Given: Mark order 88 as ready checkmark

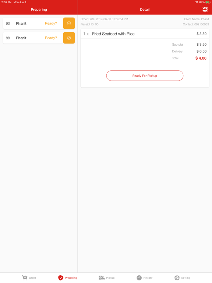Looking at the screenshot, I should (x=69, y=38).
